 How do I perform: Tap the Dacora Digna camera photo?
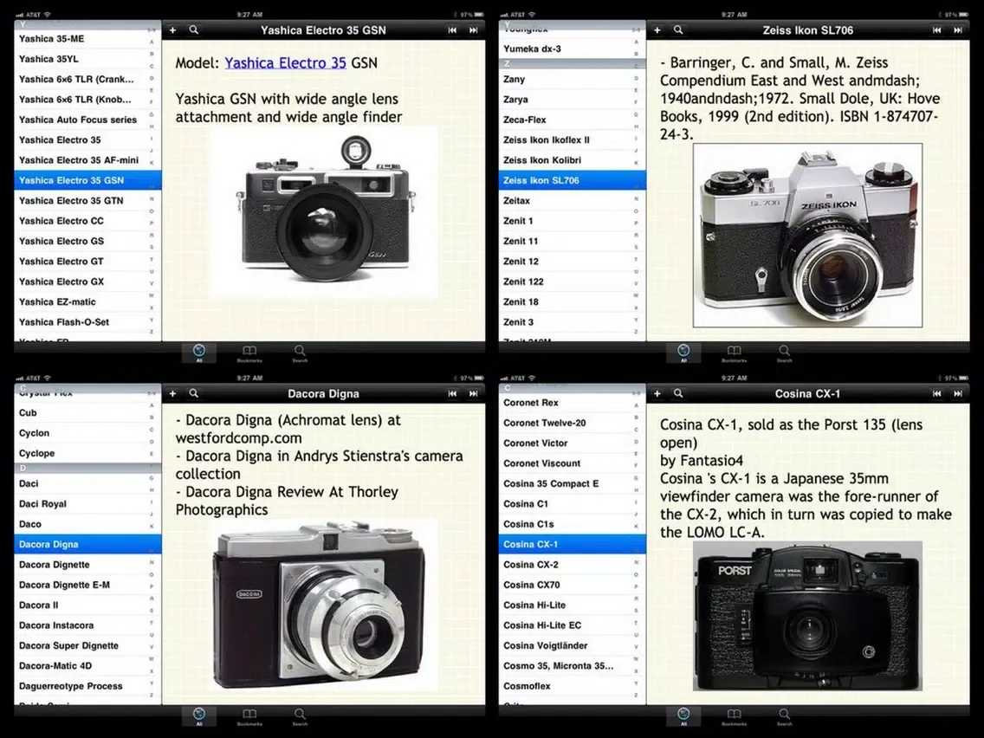(x=323, y=605)
